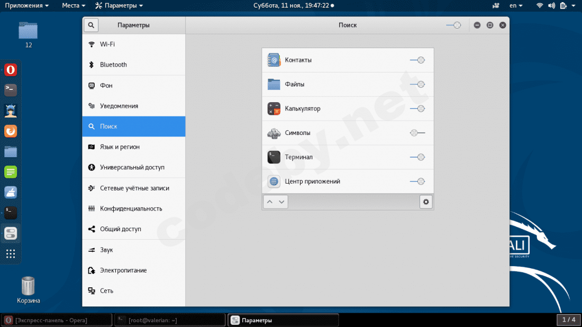Open the search icon in Settings header
The width and height of the screenshot is (582, 327).
(x=91, y=25)
